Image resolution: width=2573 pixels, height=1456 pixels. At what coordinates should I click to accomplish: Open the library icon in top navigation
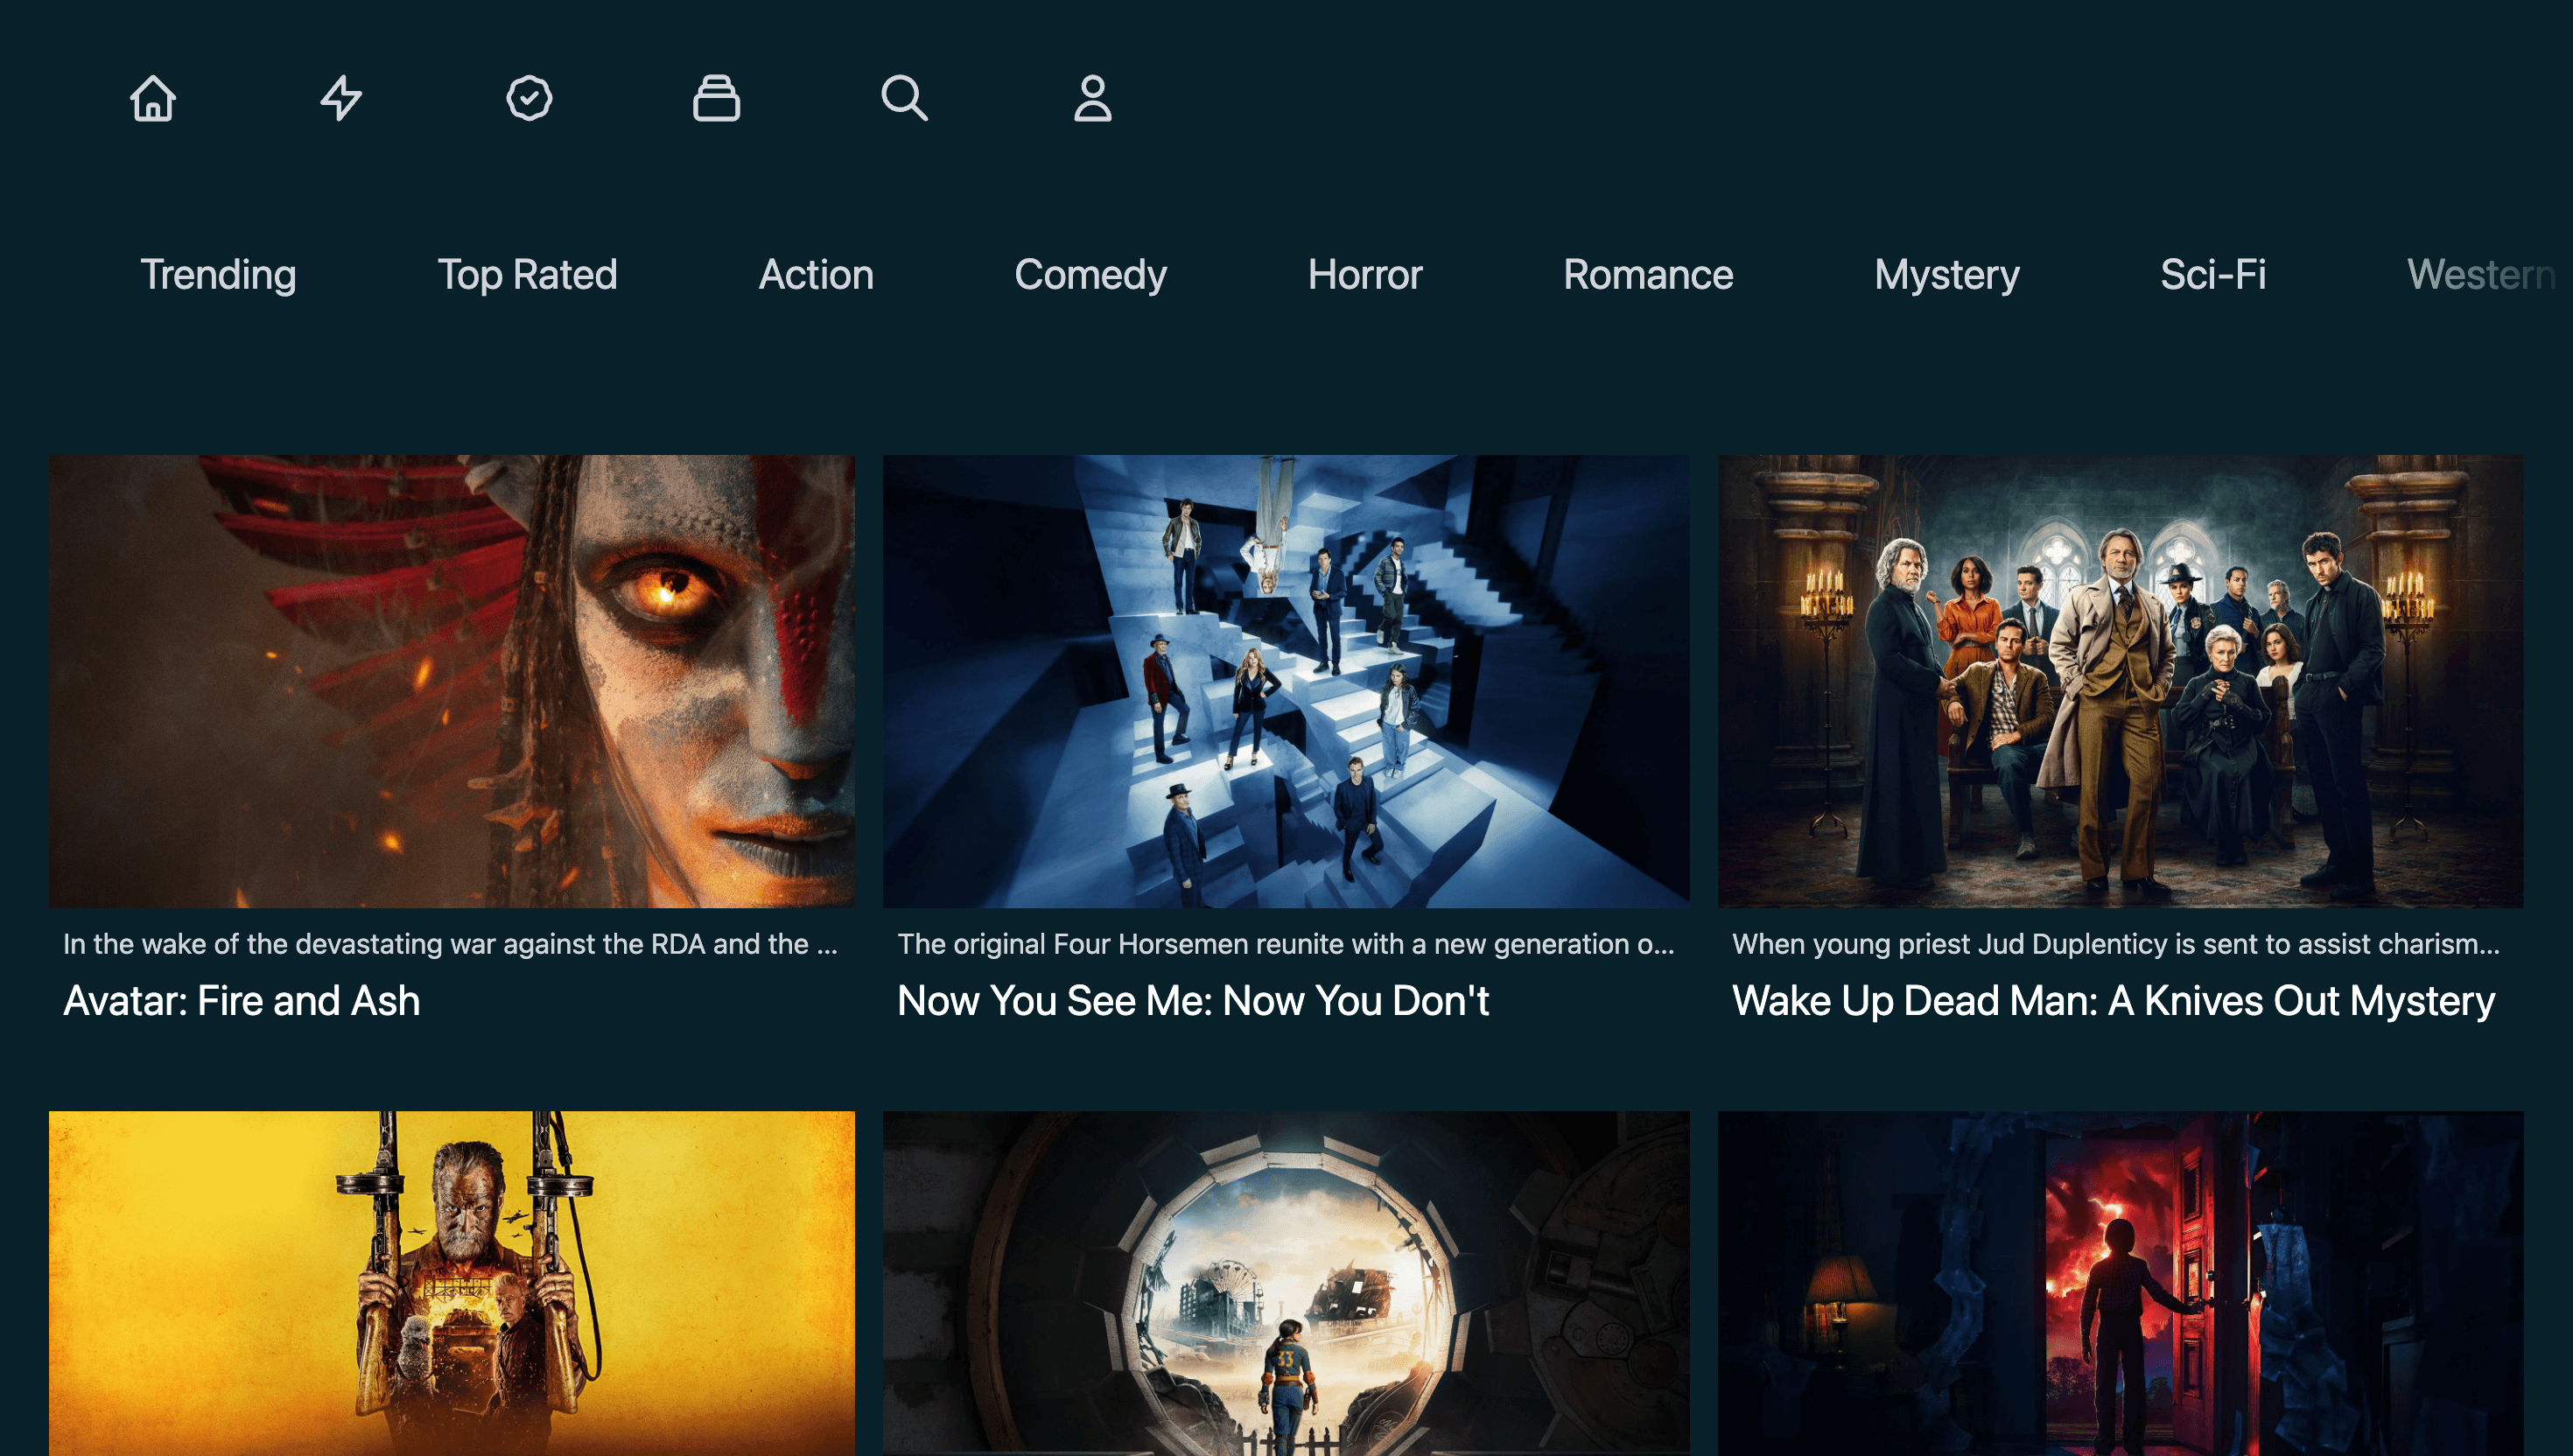click(717, 99)
